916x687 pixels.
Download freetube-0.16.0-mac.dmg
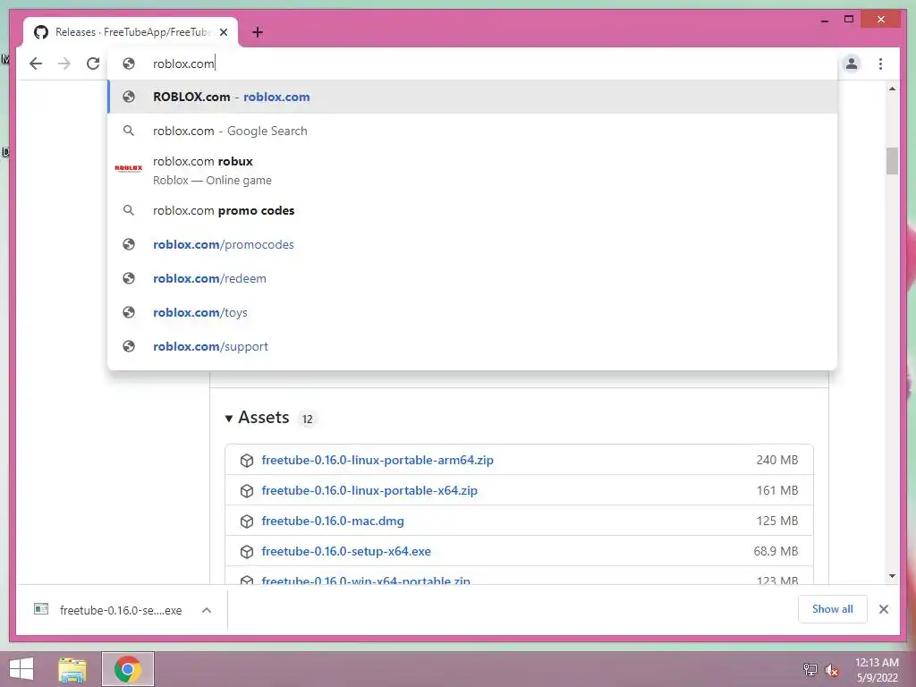[333, 521]
